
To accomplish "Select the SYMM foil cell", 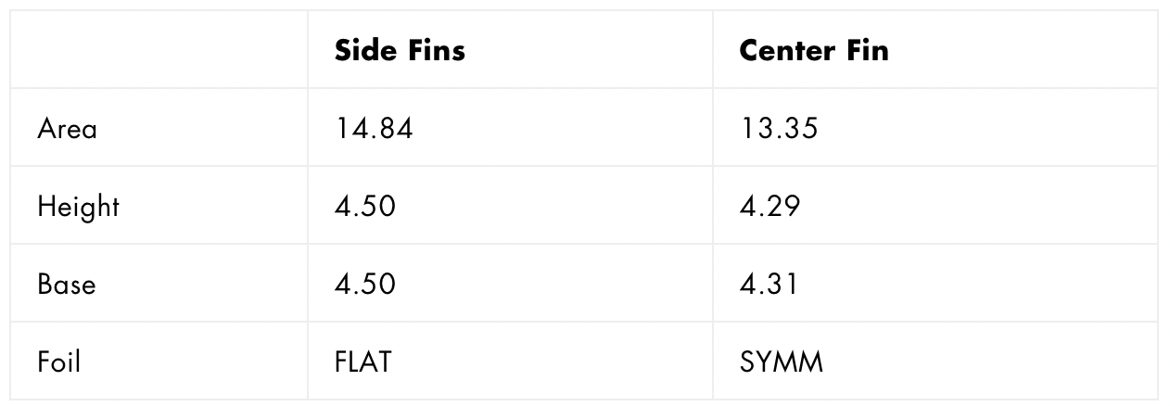I will point(782,361).
